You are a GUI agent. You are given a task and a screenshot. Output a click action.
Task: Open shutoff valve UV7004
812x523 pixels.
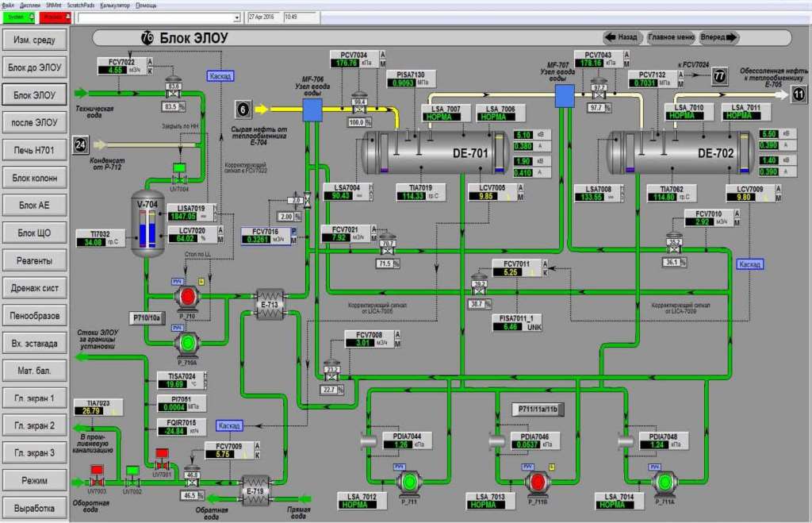(179, 175)
